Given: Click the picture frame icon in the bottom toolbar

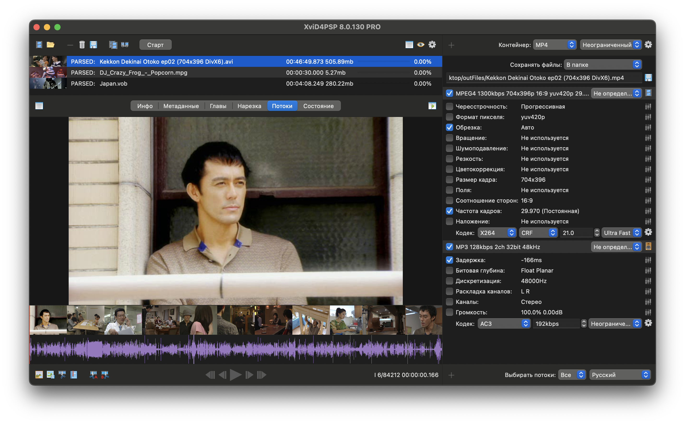Looking at the screenshot, I should click(39, 375).
